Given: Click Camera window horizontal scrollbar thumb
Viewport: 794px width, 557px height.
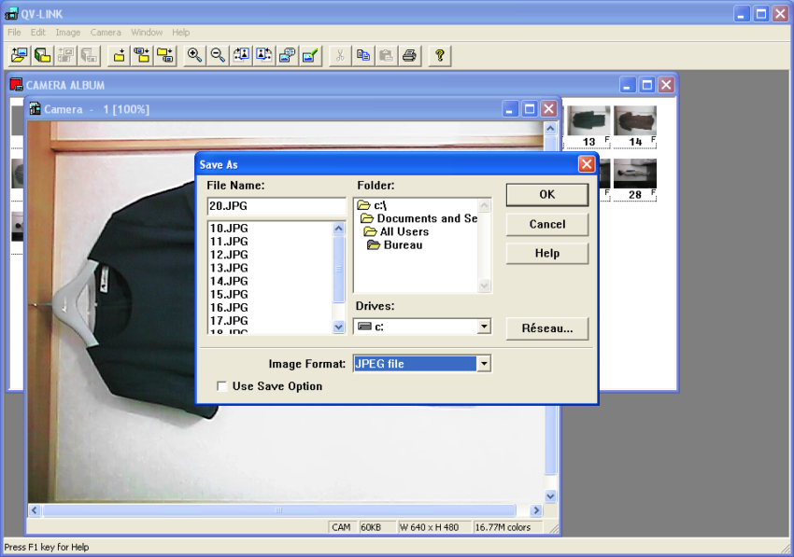Looking at the screenshot, I should (x=279, y=510).
